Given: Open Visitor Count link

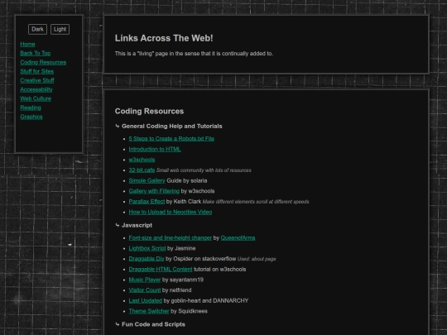Looking at the screenshot, I should coord(145,290).
